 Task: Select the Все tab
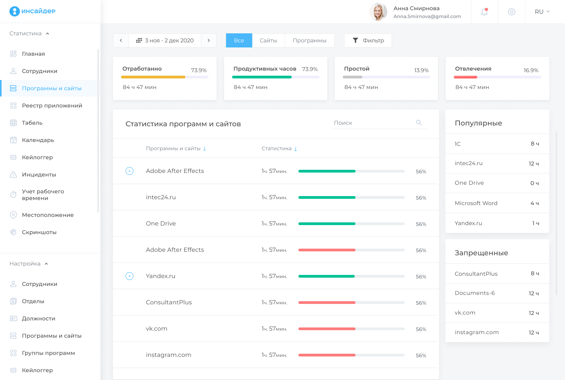tap(239, 40)
